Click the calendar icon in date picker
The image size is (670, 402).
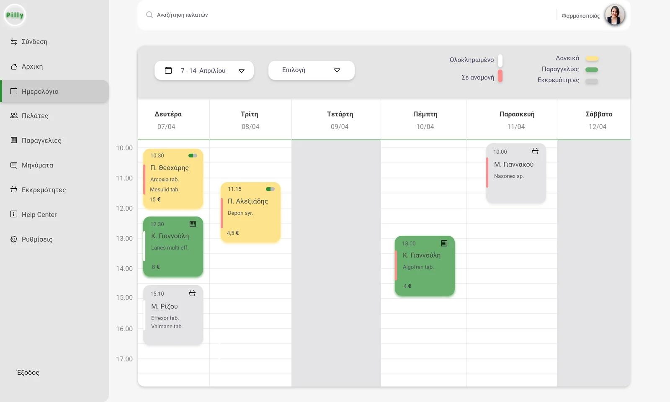(x=168, y=70)
